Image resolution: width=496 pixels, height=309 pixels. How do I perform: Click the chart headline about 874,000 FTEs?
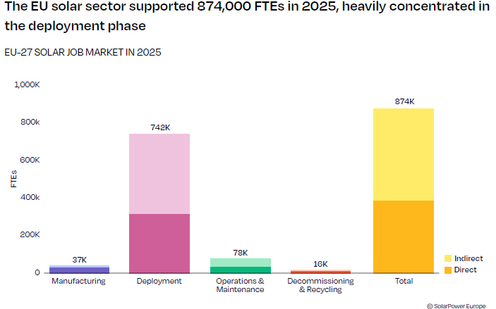[x=247, y=15]
